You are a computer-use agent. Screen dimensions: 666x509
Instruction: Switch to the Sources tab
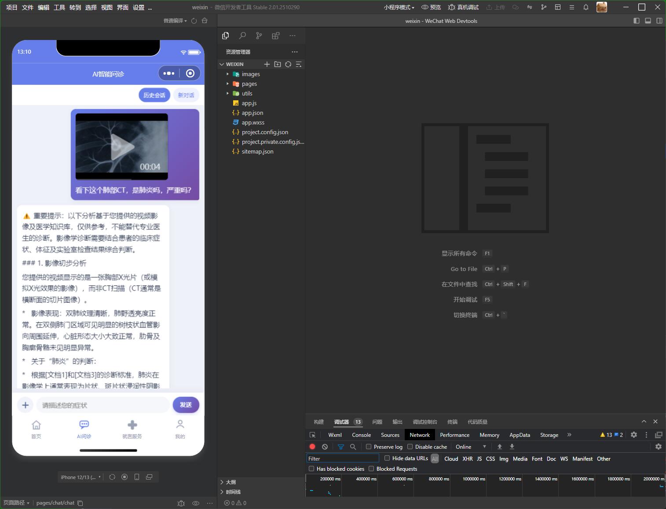[390, 435]
